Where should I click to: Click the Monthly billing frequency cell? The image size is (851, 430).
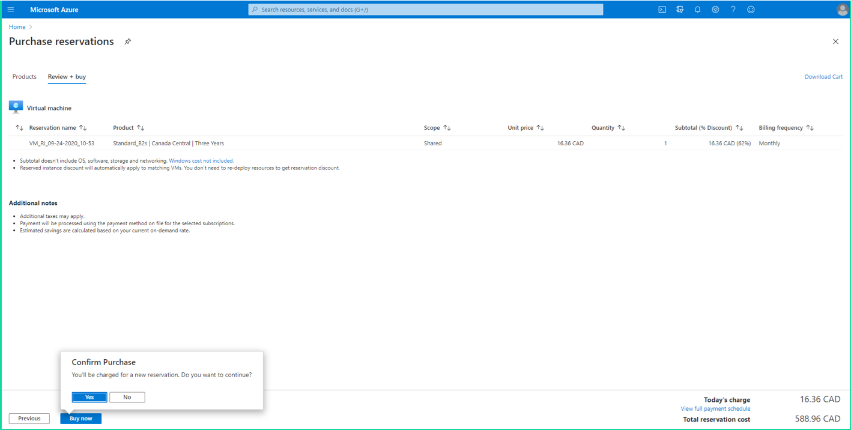(x=769, y=144)
